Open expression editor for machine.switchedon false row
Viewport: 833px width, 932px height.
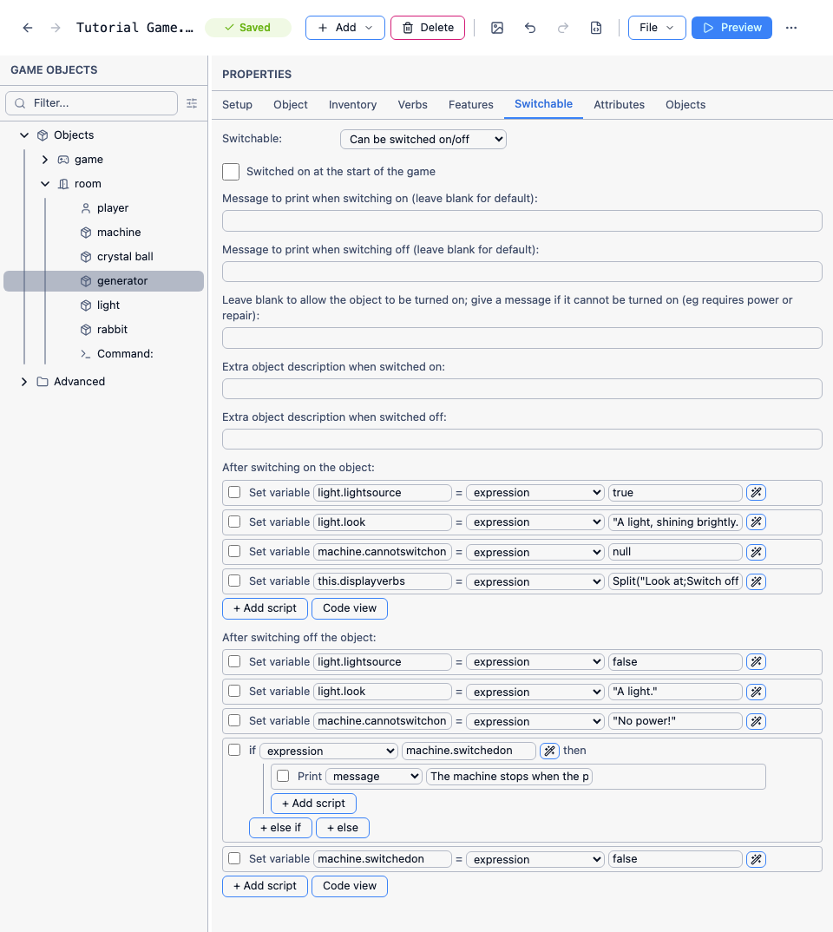[x=756, y=859]
